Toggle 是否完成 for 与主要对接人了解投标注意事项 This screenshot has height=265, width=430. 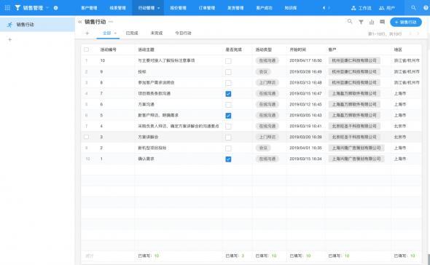click(228, 61)
